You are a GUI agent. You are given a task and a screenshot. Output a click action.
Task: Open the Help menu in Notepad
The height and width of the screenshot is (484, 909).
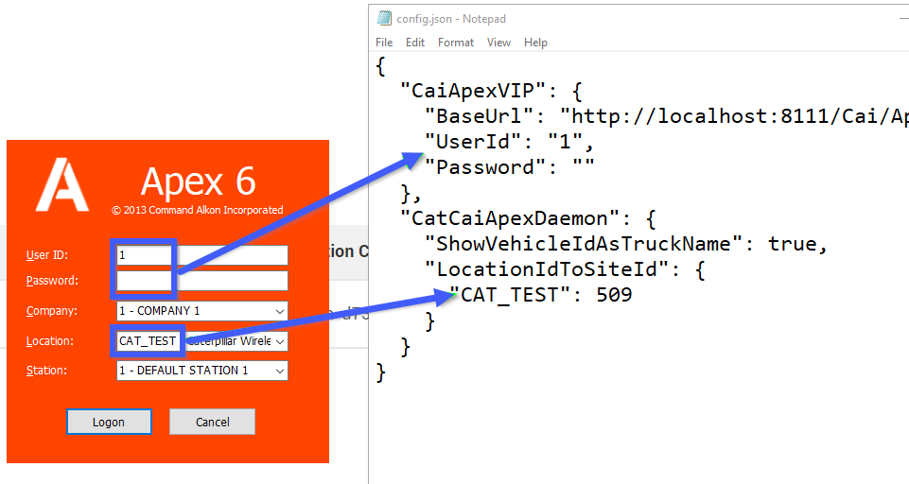(535, 43)
